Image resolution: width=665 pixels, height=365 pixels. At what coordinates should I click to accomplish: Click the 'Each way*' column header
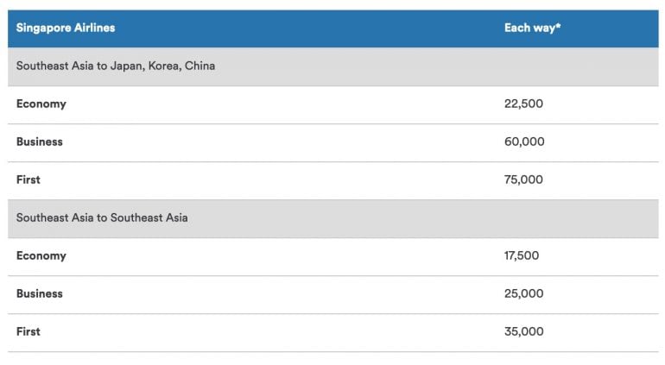[x=532, y=28]
